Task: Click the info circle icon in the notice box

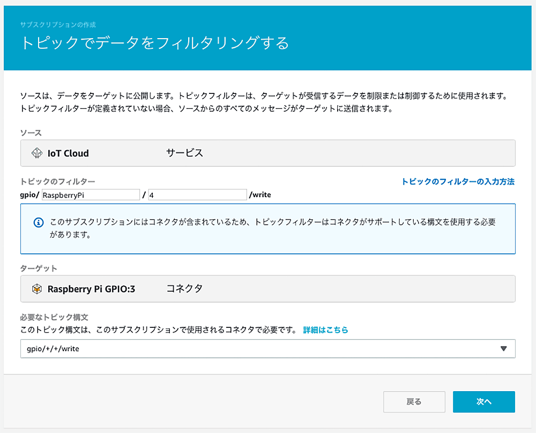Action: pyautogui.click(x=38, y=222)
